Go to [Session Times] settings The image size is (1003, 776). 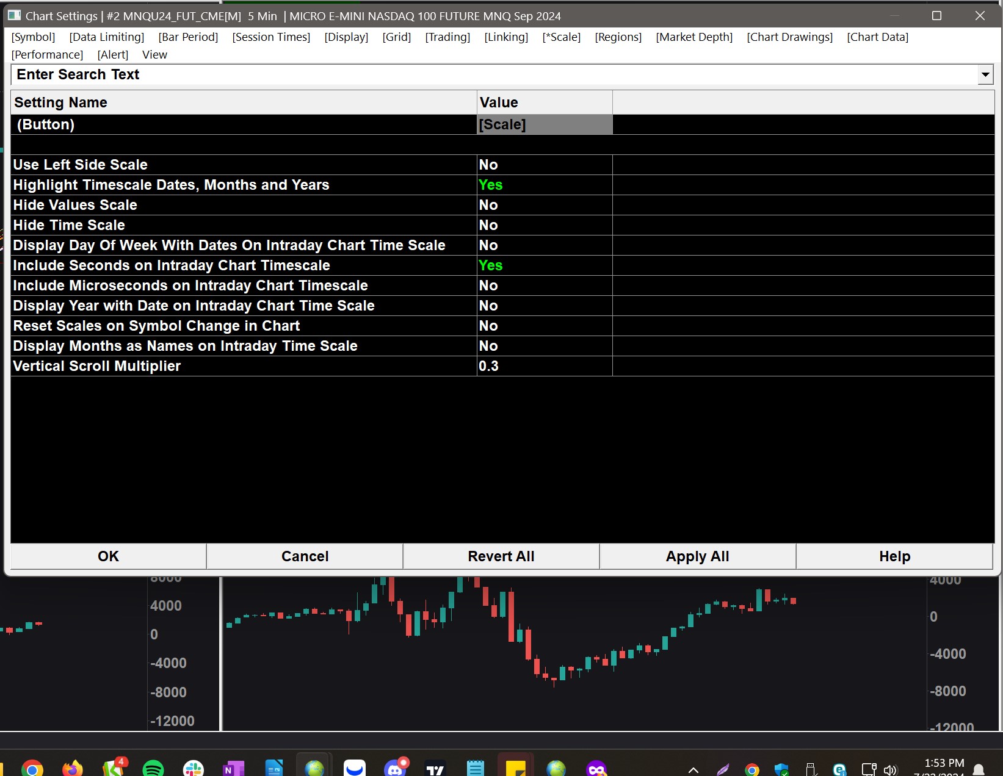click(x=271, y=37)
